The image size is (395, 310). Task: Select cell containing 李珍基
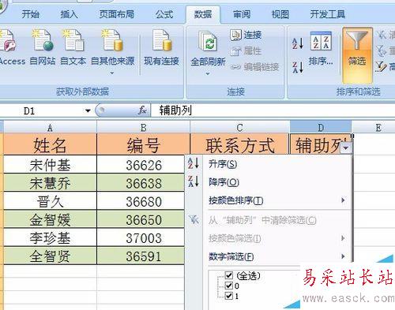(x=50, y=237)
